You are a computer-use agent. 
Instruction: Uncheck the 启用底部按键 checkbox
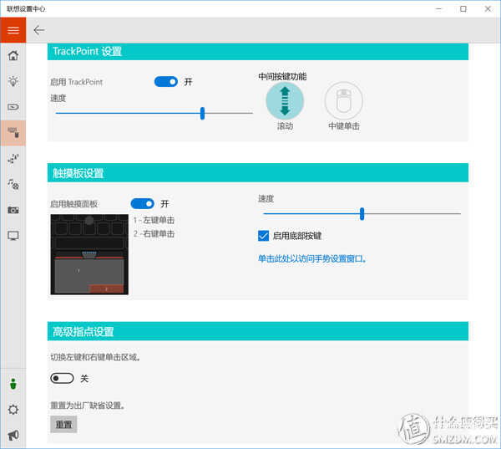click(x=263, y=236)
